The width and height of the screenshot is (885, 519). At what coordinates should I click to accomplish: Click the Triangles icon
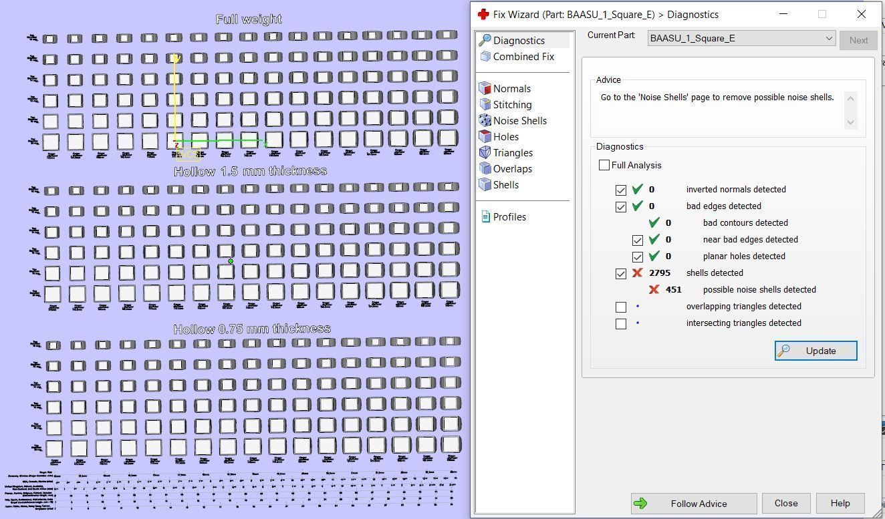click(x=485, y=153)
